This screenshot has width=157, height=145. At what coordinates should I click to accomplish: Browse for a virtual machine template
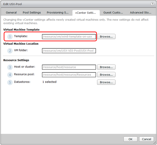tap(106, 37)
